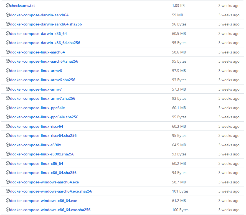The height and width of the screenshot is (215, 246).
Task: Click package icon beside docker-compose-linux-riscv64.sha256
Action: (7, 135)
